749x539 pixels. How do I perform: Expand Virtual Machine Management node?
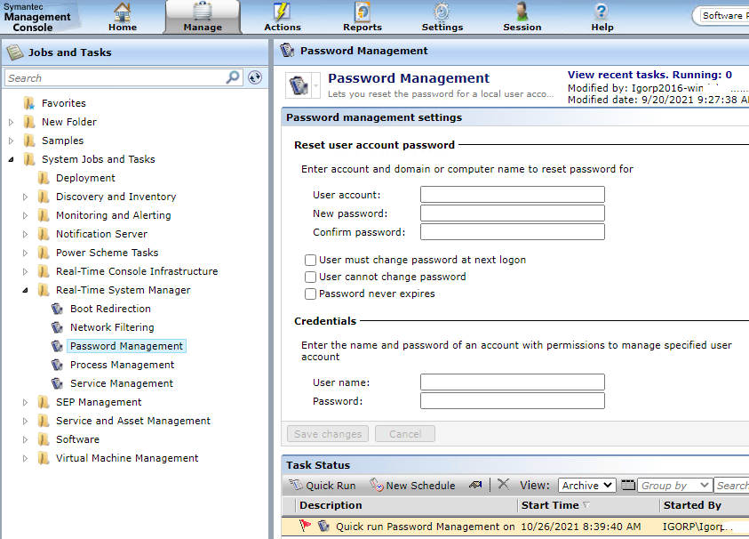[25, 458]
